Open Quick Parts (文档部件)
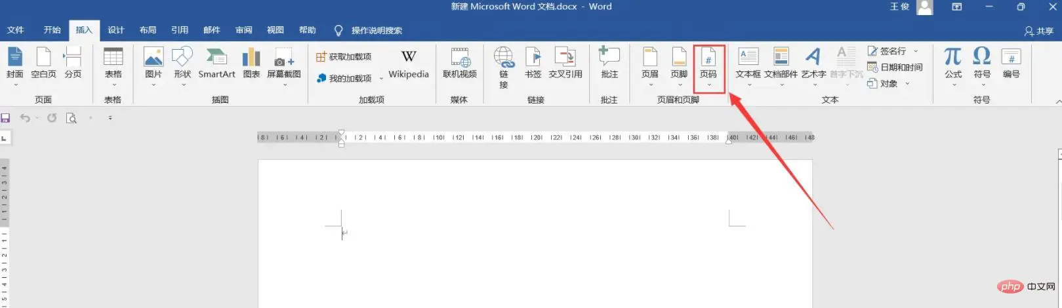Viewport: 1062px width, 308px height. [781, 66]
